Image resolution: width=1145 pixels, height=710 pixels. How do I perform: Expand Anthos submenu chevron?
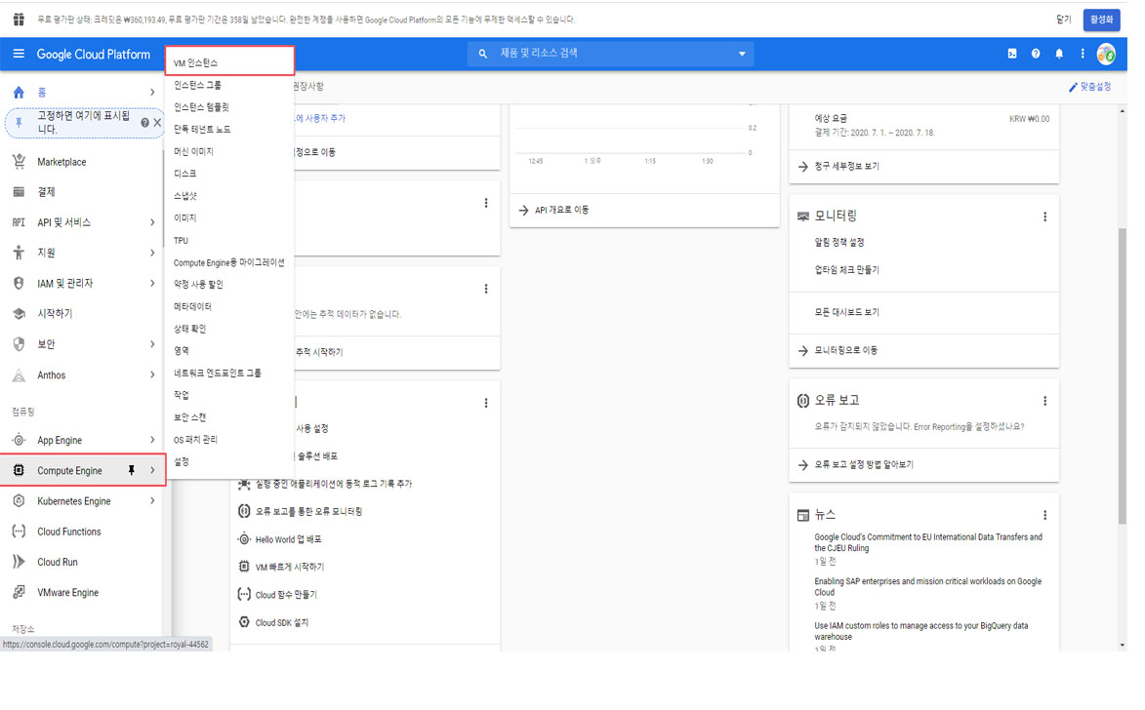(x=152, y=375)
